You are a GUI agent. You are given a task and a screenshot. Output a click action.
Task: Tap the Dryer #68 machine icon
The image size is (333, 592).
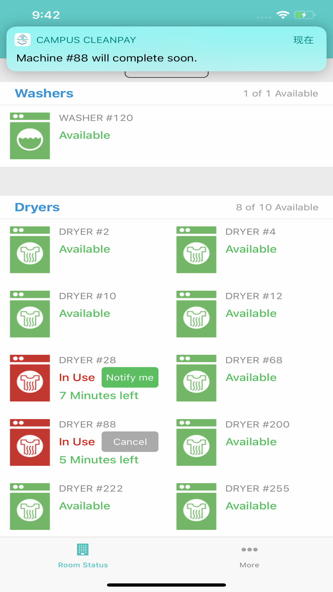click(196, 378)
